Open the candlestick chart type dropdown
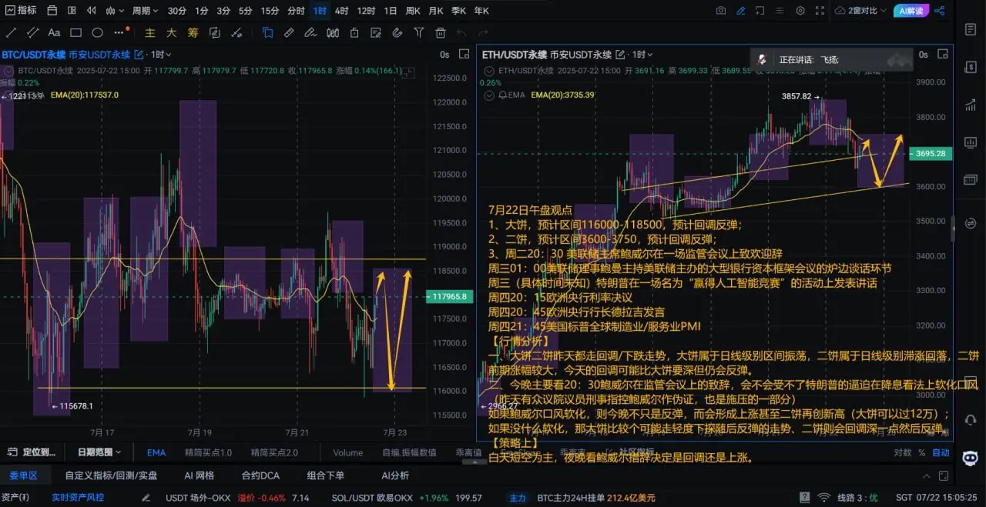The image size is (986, 507). [115, 11]
